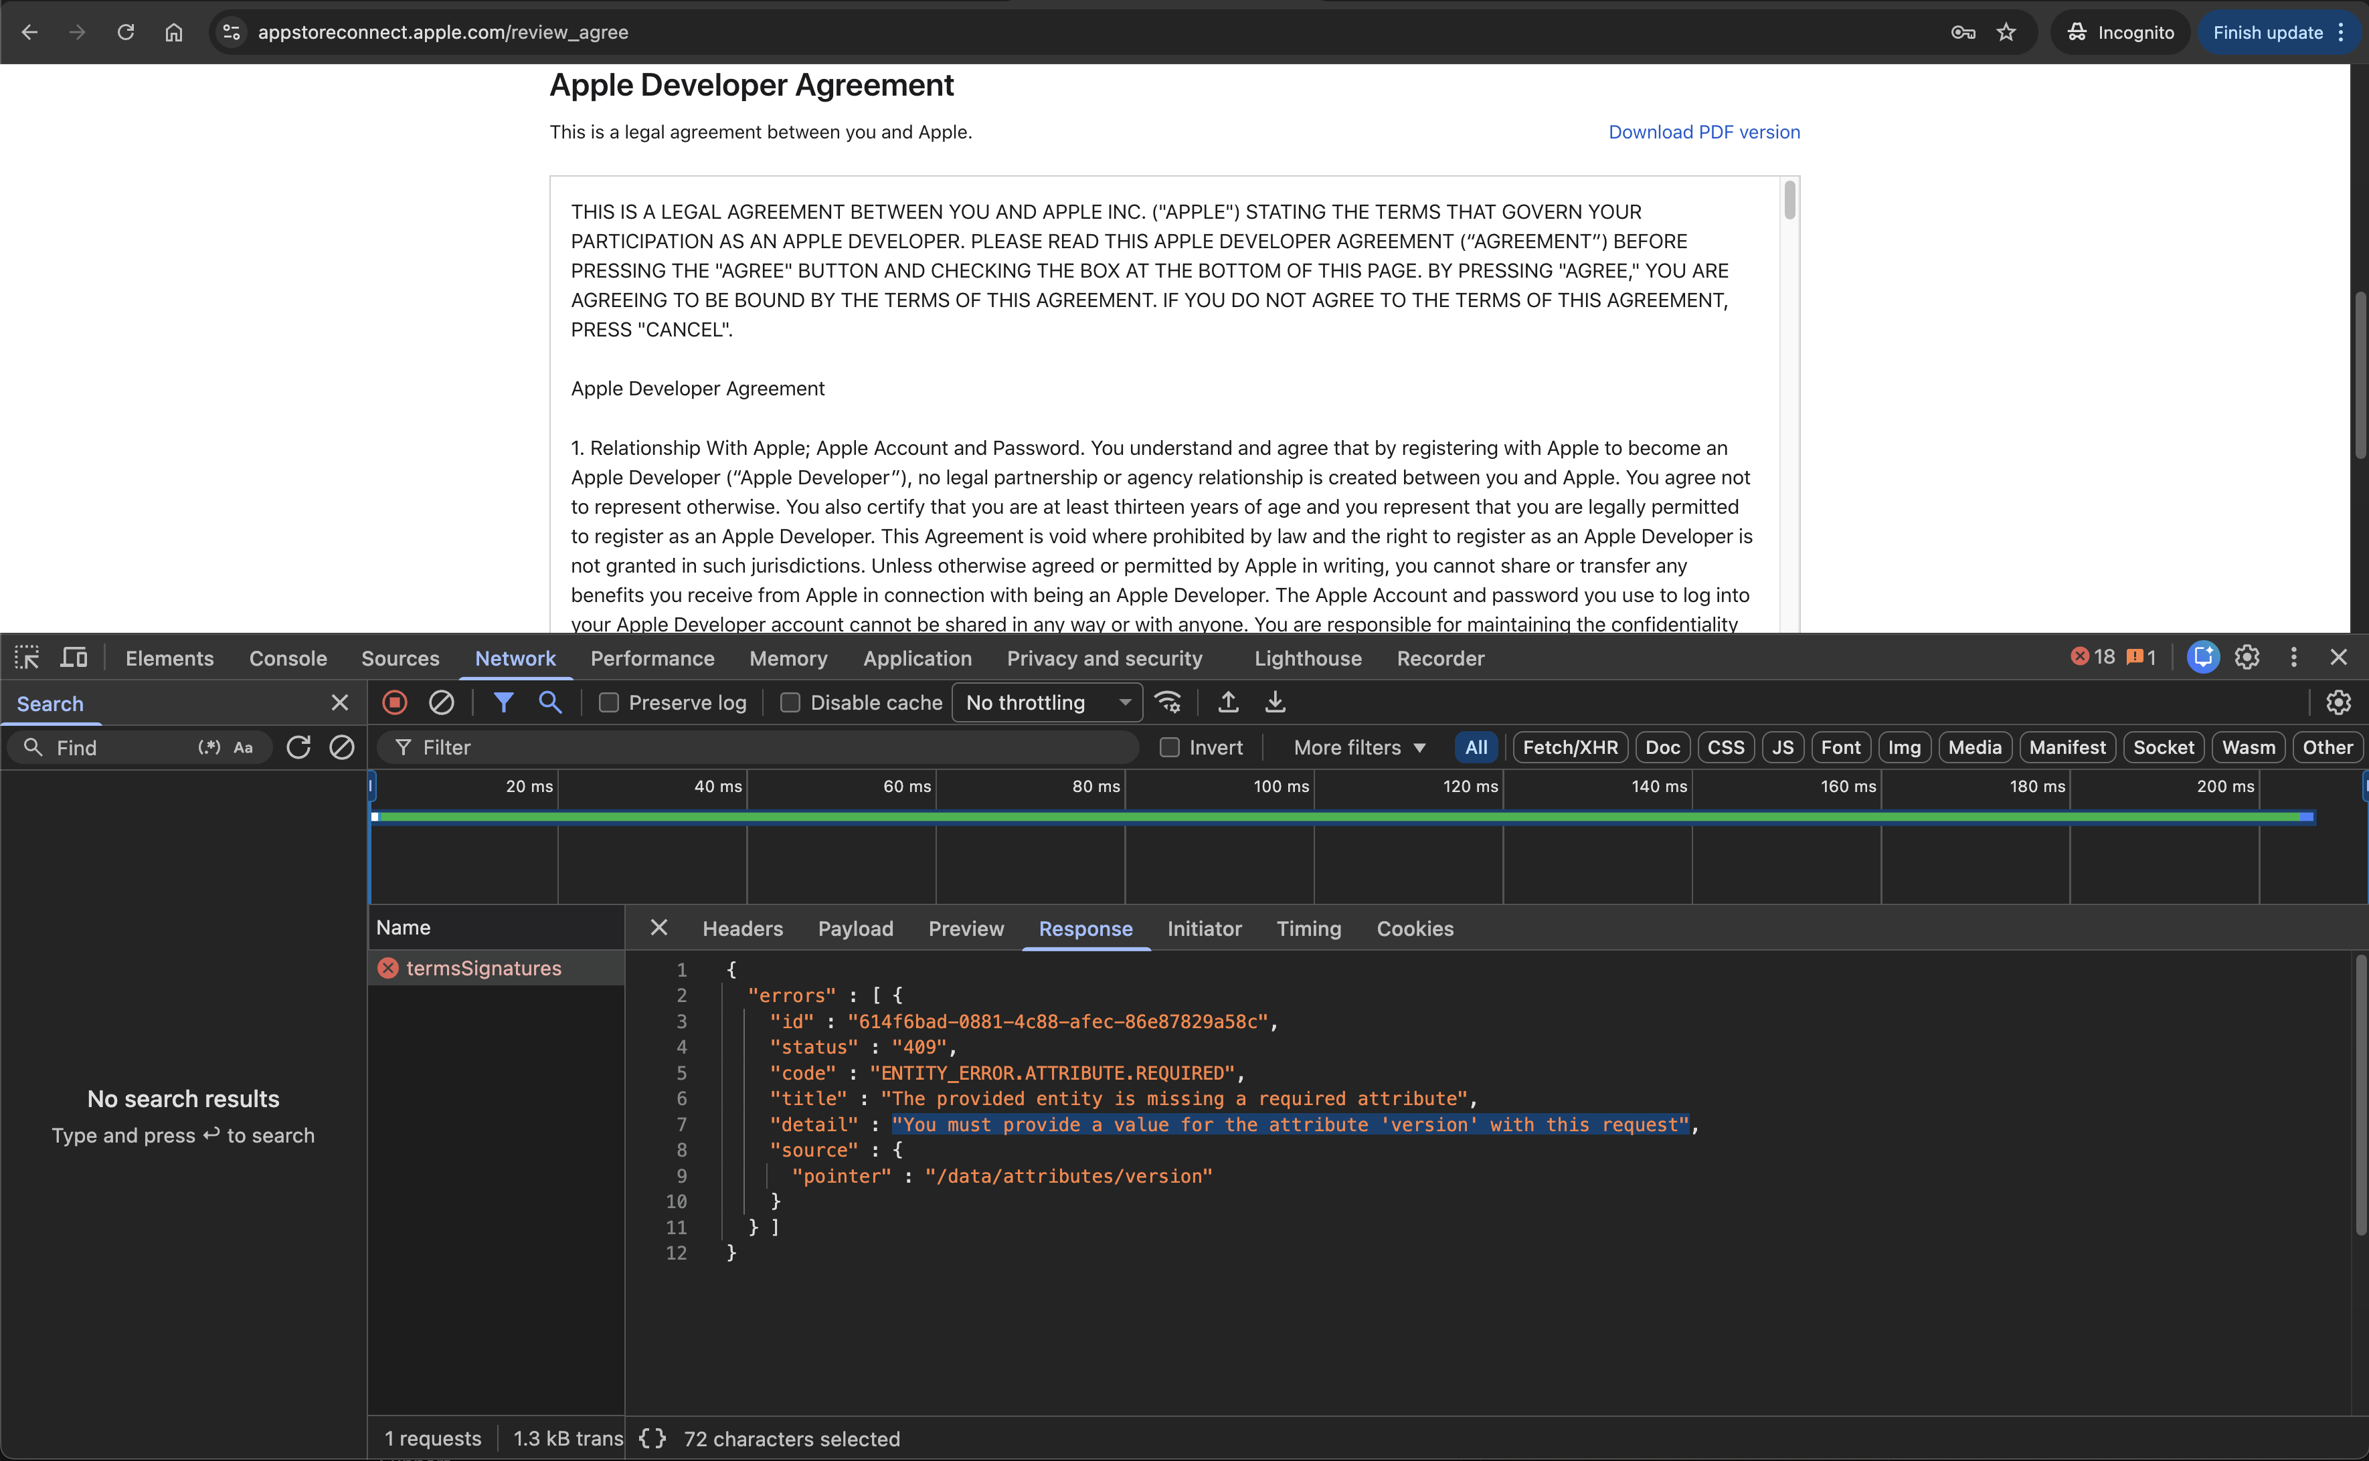The height and width of the screenshot is (1461, 2369).
Task: Switch to the Console tab
Action: 288,658
